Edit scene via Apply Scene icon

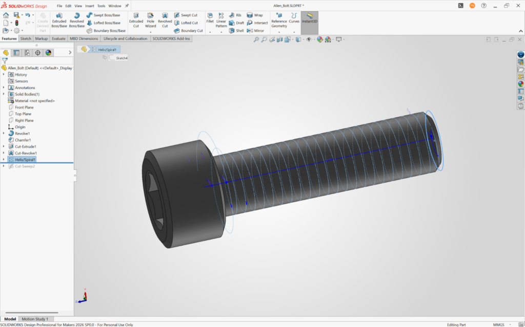coord(328,39)
